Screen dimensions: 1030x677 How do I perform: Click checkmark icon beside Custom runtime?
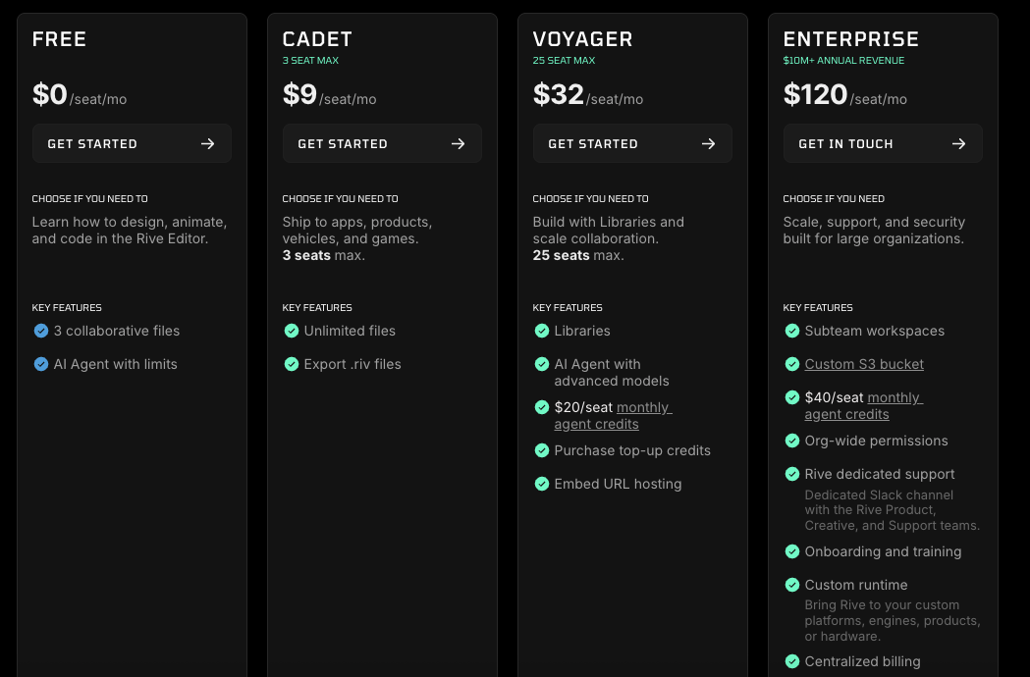pyautogui.click(x=791, y=585)
